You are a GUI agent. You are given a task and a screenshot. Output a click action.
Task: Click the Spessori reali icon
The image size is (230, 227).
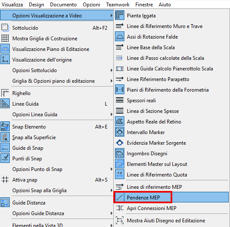(x=120, y=100)
